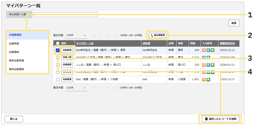Click the 楽 icon in the 小田原 row

(x=208, y=79)
